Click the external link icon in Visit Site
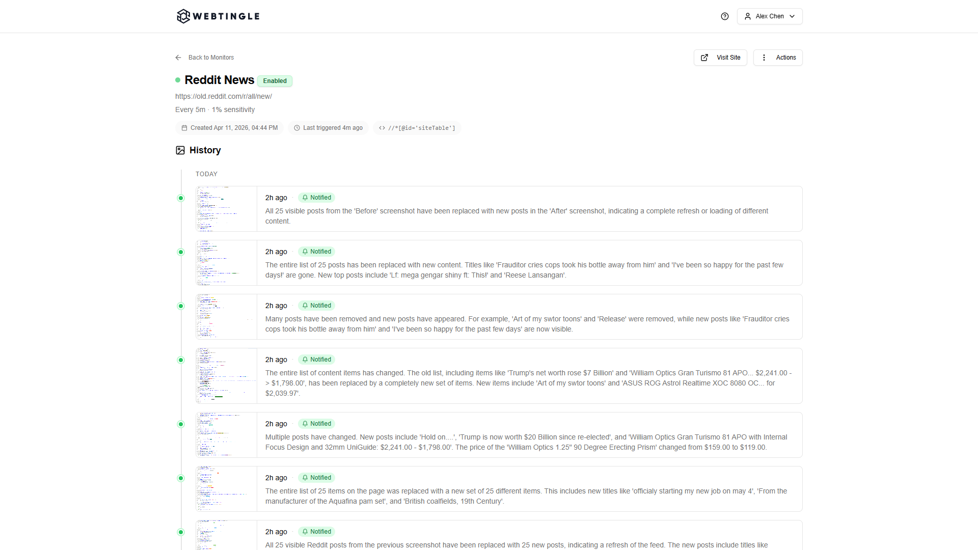 (704, 58)
